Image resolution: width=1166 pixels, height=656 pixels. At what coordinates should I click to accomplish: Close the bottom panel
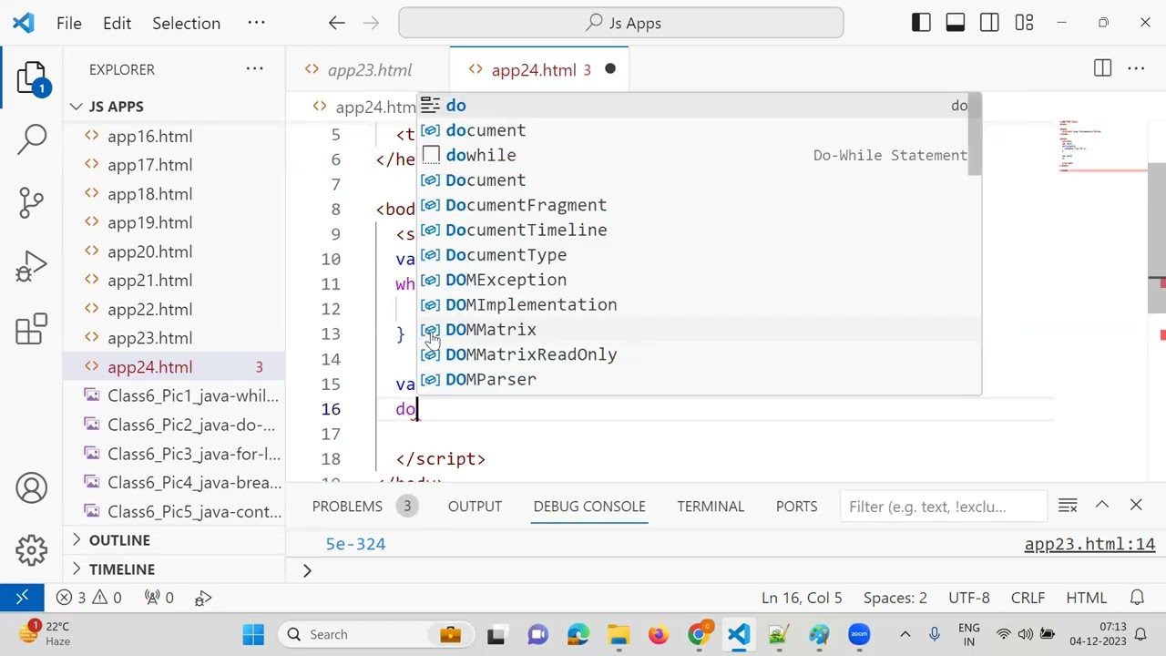1136,506
